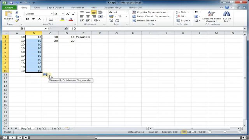
Task: Click the Paste (Yapıştır) button
Action: pyautogui.click(x=9, y=16)
